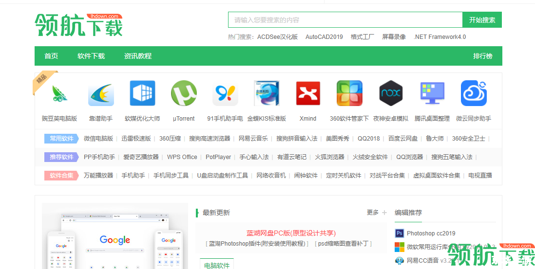Image resolution: width=535 pixels, height=269 pixels.
Task: Open the QQ2018 link
Action: point(369,139)
